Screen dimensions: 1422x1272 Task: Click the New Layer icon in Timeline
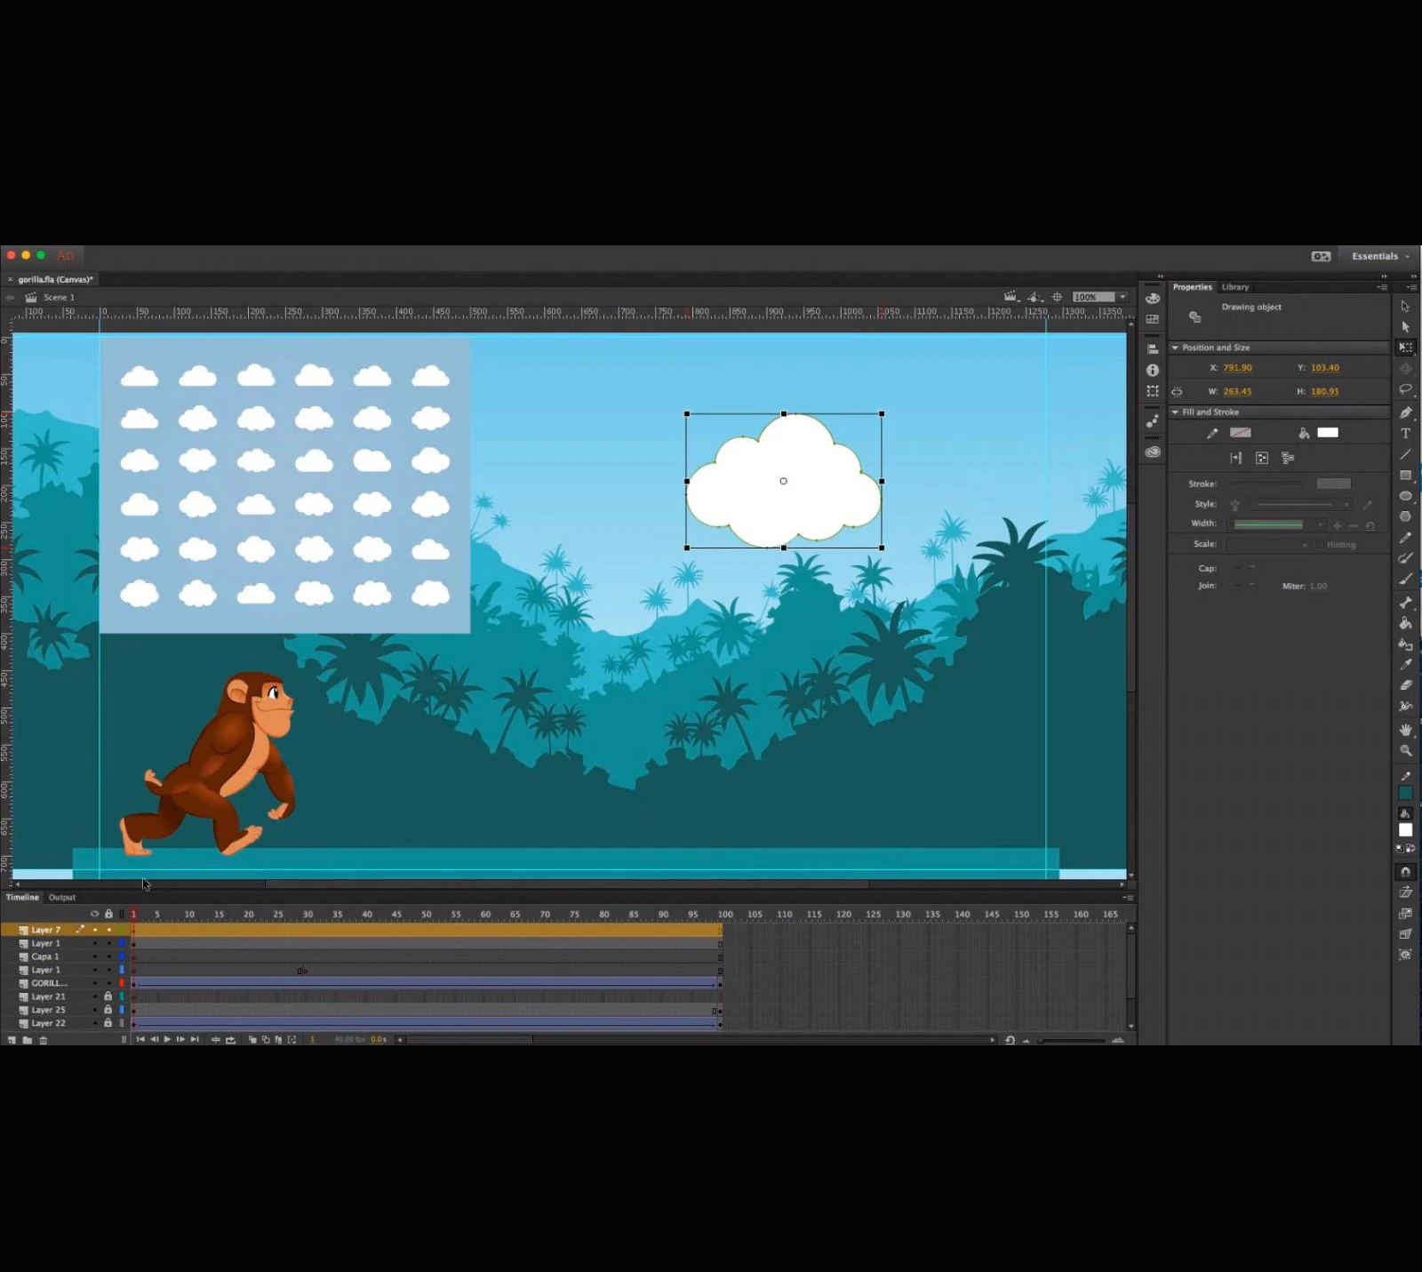[12, 1040]
